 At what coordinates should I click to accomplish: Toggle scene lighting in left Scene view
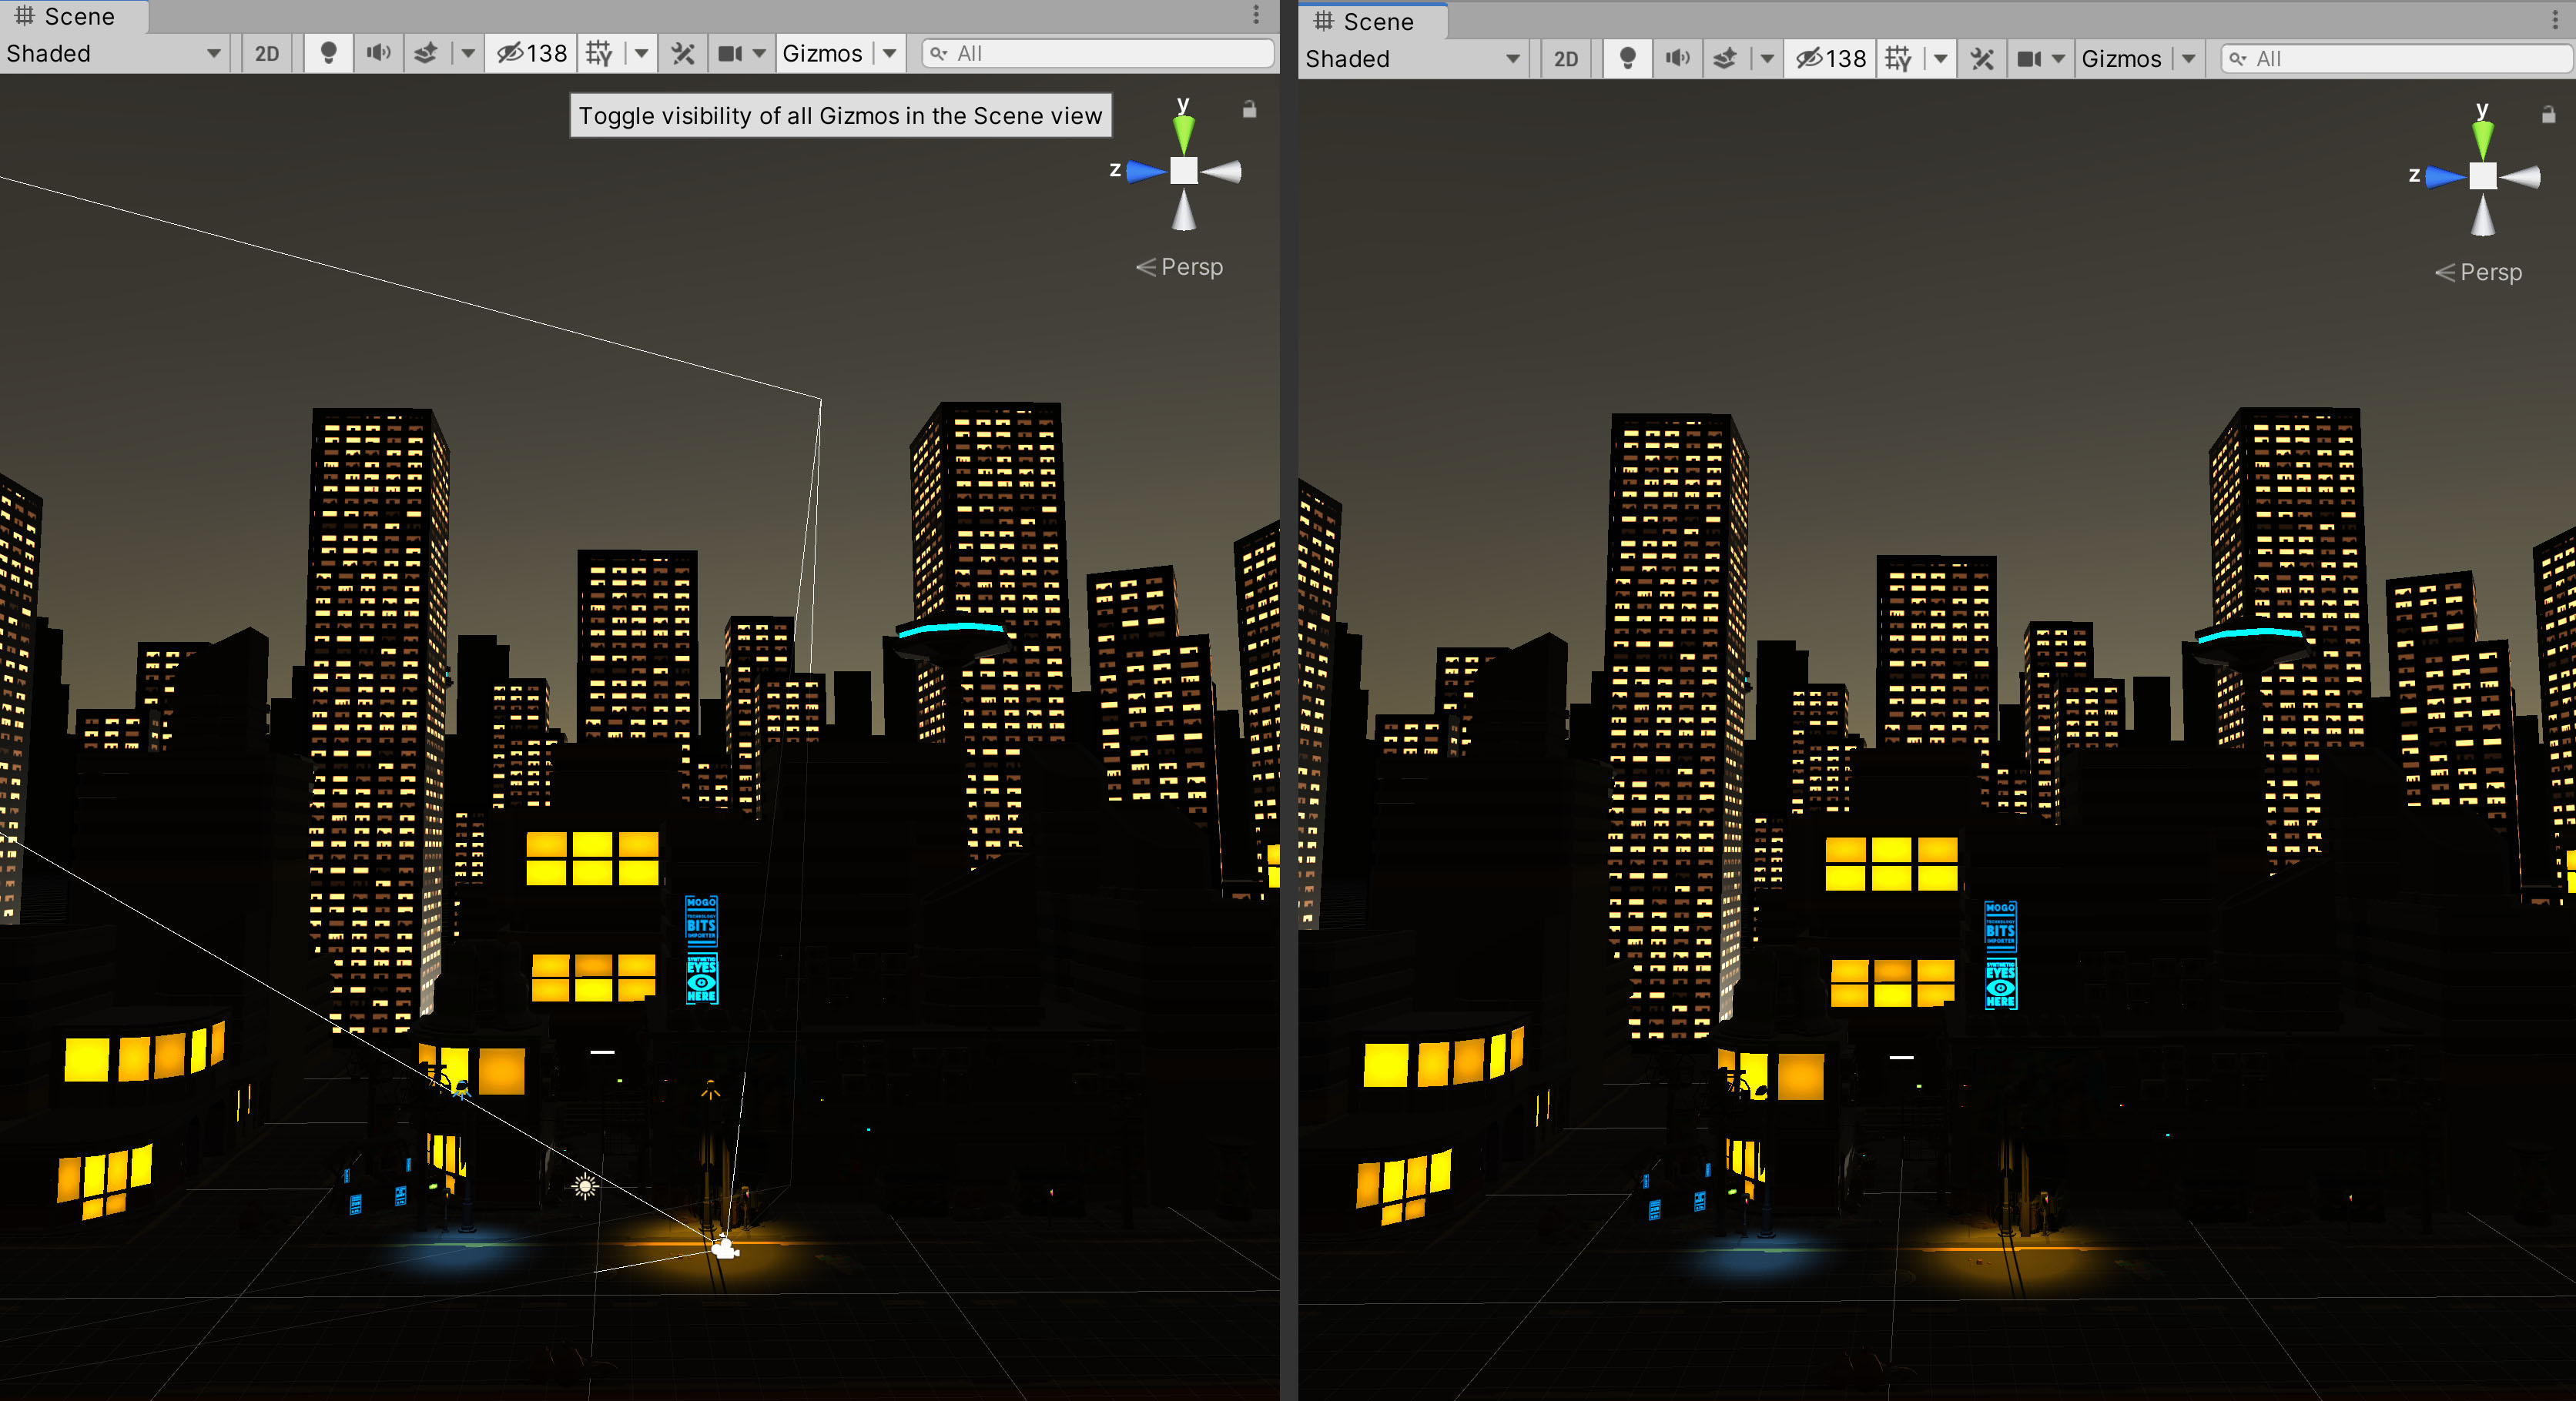point(328,53)
